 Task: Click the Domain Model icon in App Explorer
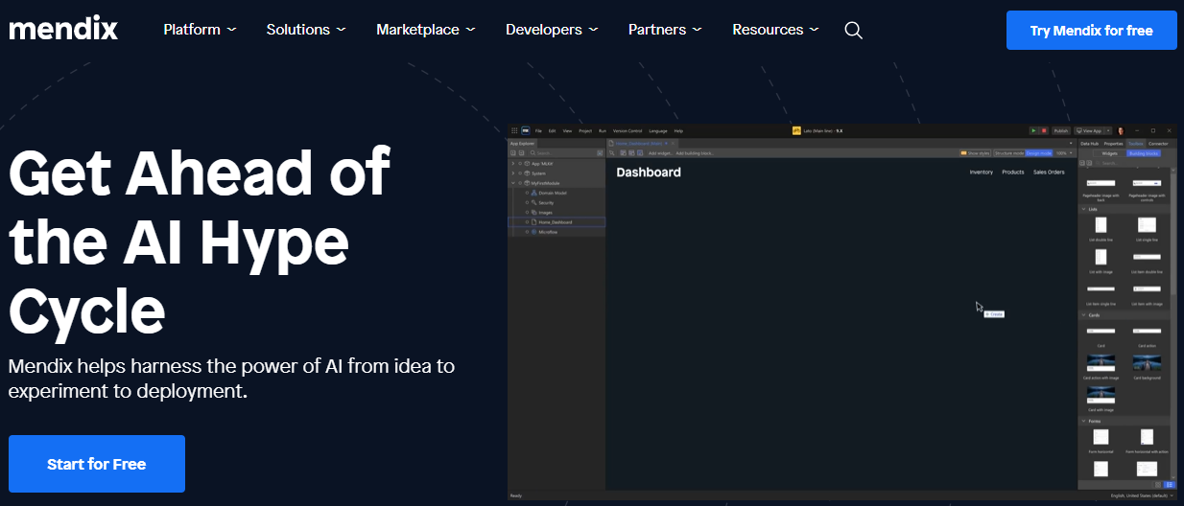tap(533, 193)
